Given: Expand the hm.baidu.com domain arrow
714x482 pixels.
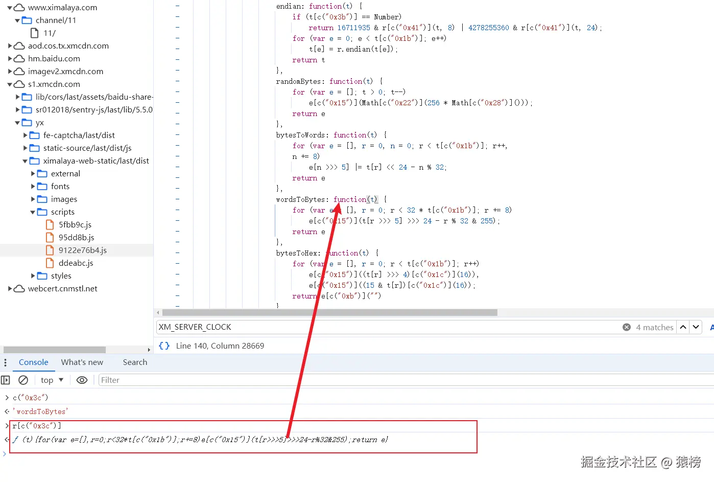Looking at the screenshot, I should click(10, 59).
